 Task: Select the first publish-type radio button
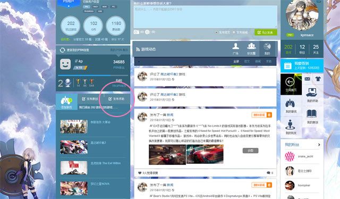click(216, 32)
